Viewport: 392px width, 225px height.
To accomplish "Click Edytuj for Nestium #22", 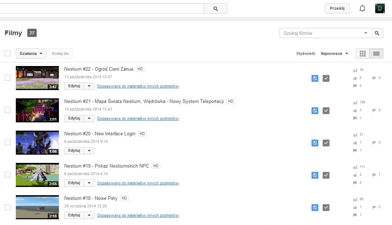I will pos(74,86).
